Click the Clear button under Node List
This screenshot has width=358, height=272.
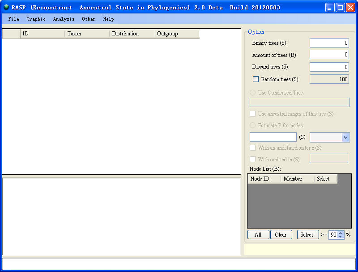pos(281,235)
